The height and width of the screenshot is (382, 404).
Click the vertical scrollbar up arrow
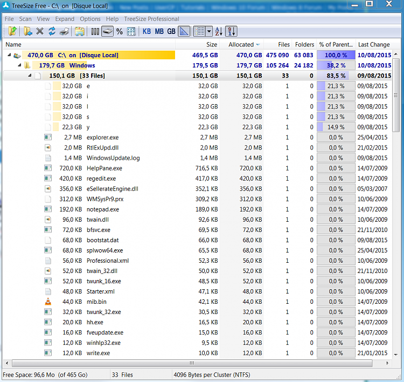coord(396,54)
